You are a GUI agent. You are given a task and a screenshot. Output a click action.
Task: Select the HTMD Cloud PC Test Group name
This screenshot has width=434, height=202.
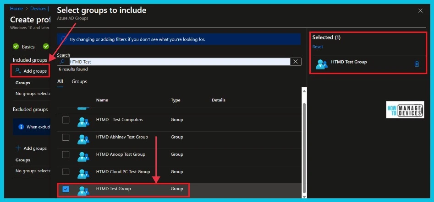pos(123,171)
